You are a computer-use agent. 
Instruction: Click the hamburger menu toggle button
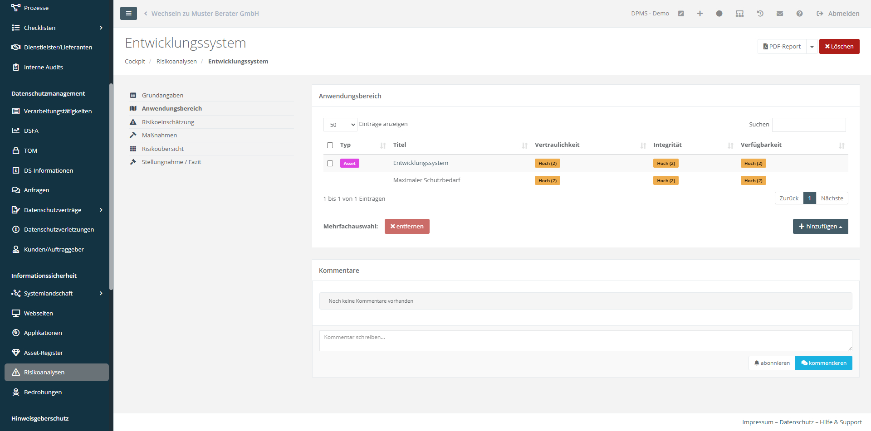pos(128,14)
